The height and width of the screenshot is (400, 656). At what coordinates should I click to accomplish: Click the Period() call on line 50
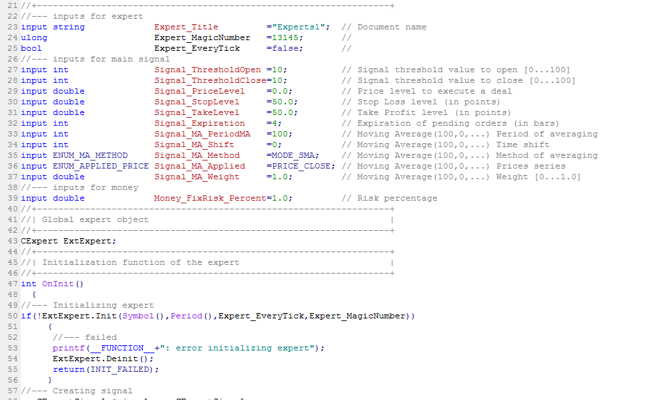click(192, 316)
